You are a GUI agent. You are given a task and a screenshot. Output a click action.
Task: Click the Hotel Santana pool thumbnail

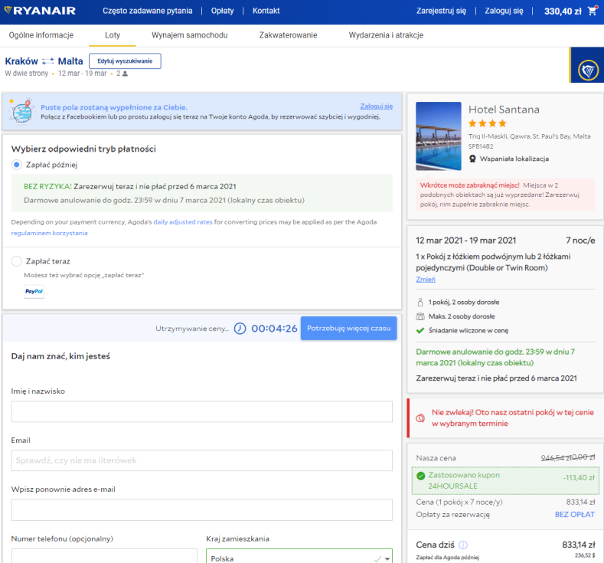tap(439, 136)
